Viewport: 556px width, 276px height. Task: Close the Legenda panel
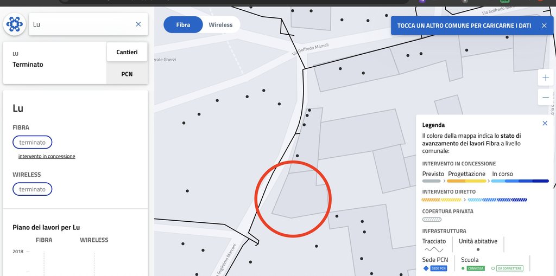pyautogui.click(x=545, y=123)
